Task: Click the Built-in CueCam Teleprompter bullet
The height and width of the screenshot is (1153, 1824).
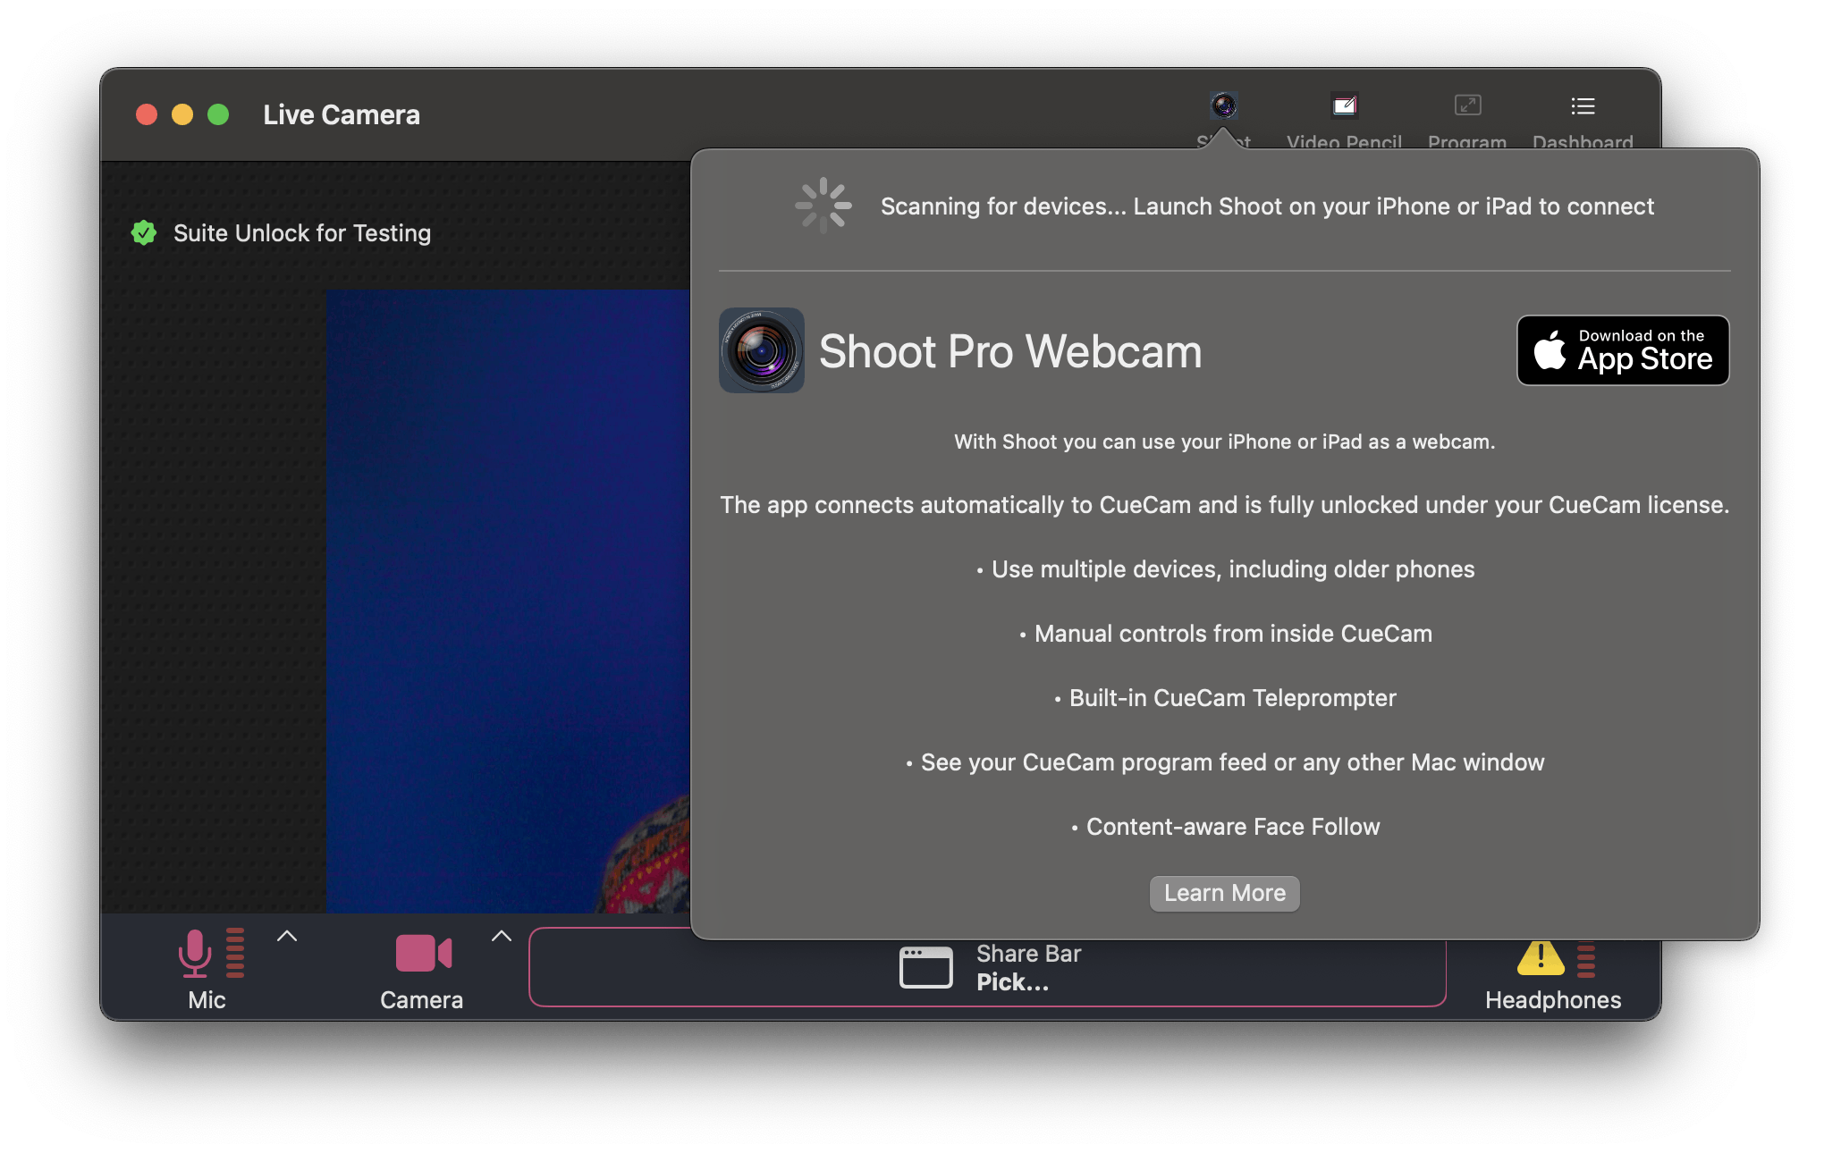Action: (x=1225, y=698)
